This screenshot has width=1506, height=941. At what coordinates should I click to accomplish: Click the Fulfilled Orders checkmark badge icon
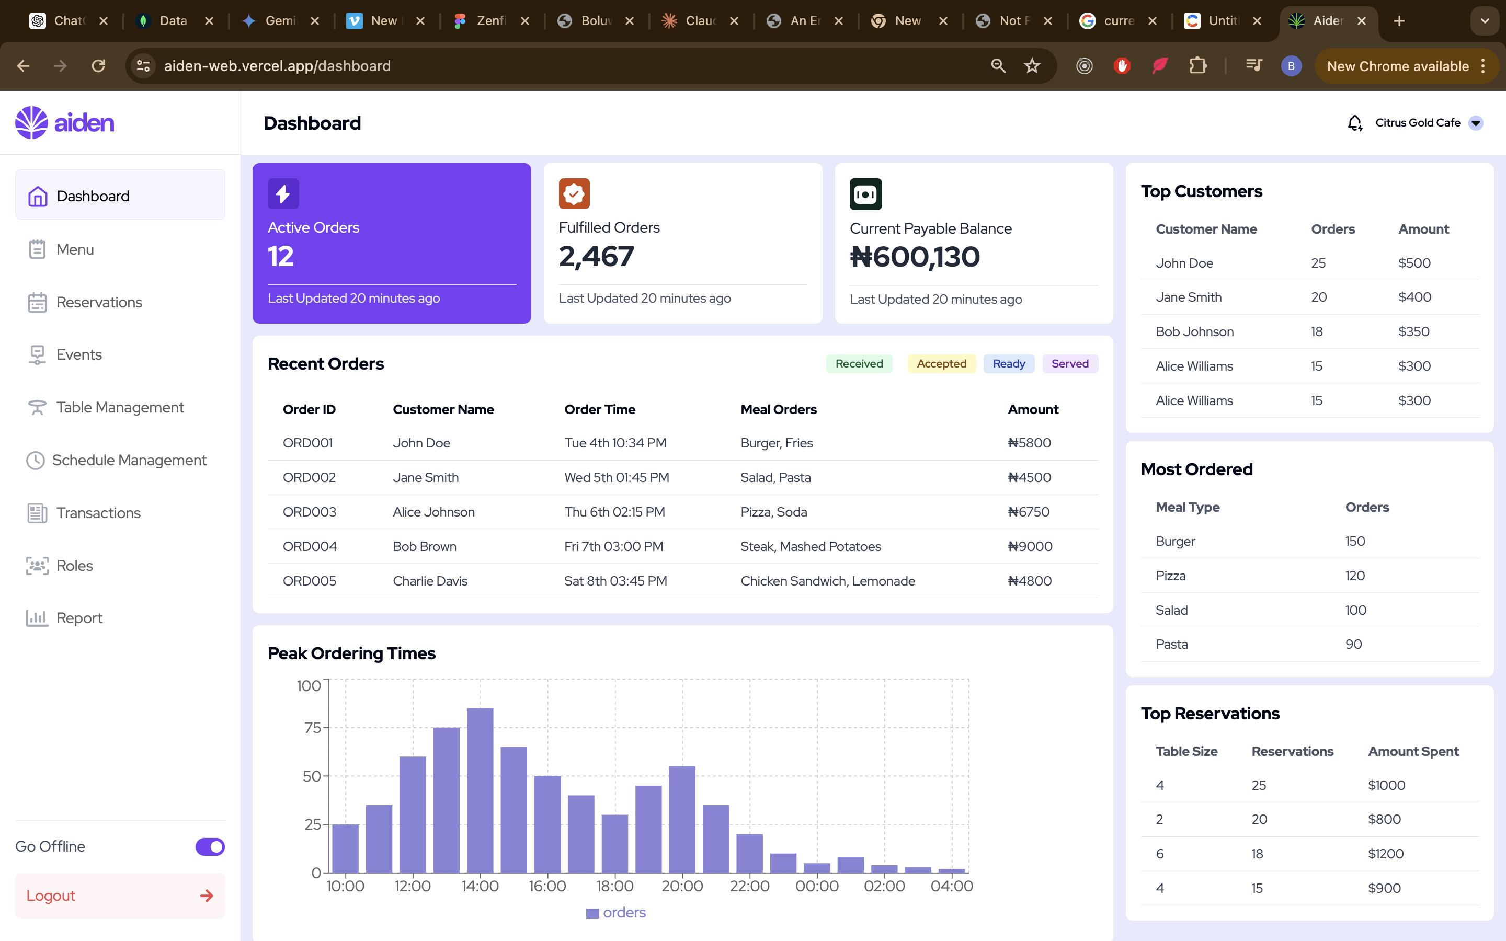click(x=574, y=193)
